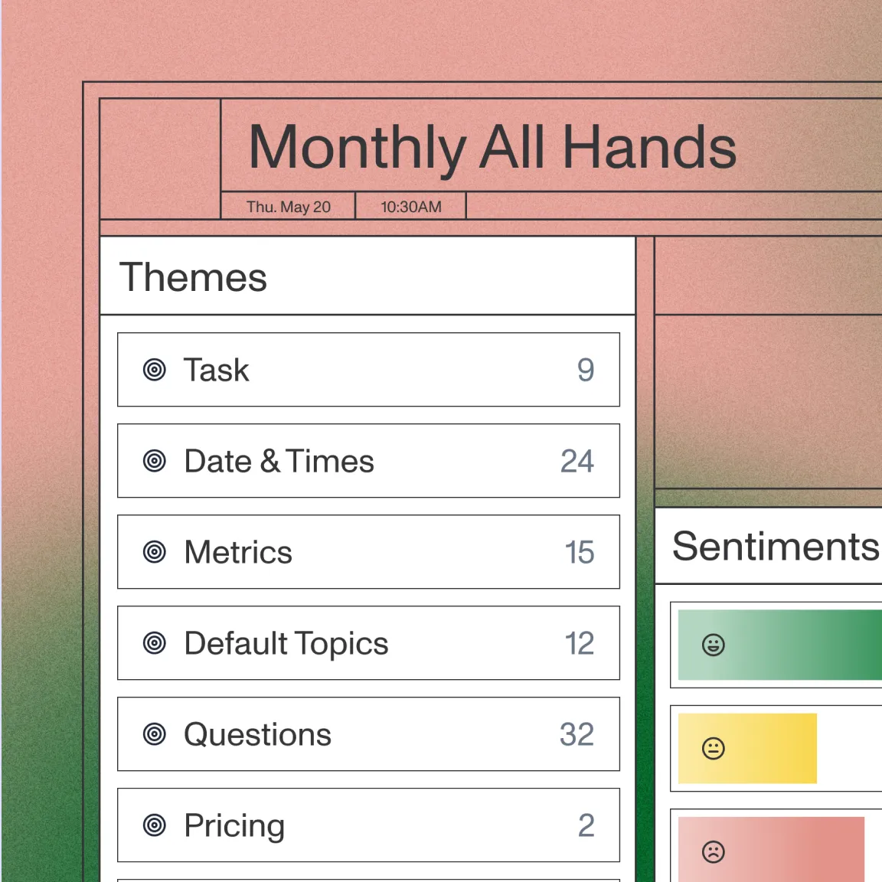Click the sad face sentiment icon
Viewport: 882px width, 882px height.
pyautogui.click(x=713, y=851)
